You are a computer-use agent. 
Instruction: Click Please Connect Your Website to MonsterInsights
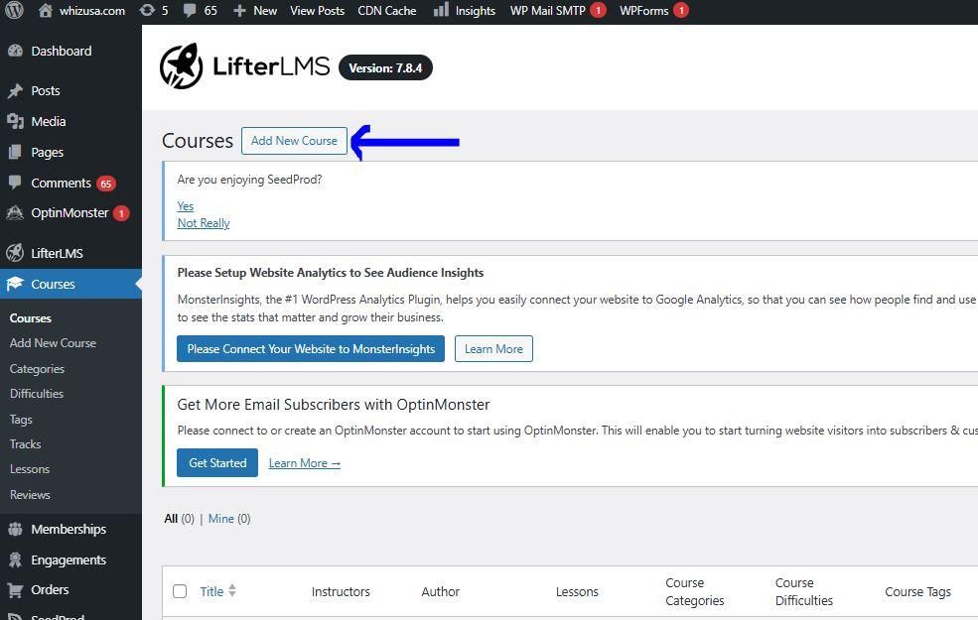pyautogui.click(x=311, y=349)
